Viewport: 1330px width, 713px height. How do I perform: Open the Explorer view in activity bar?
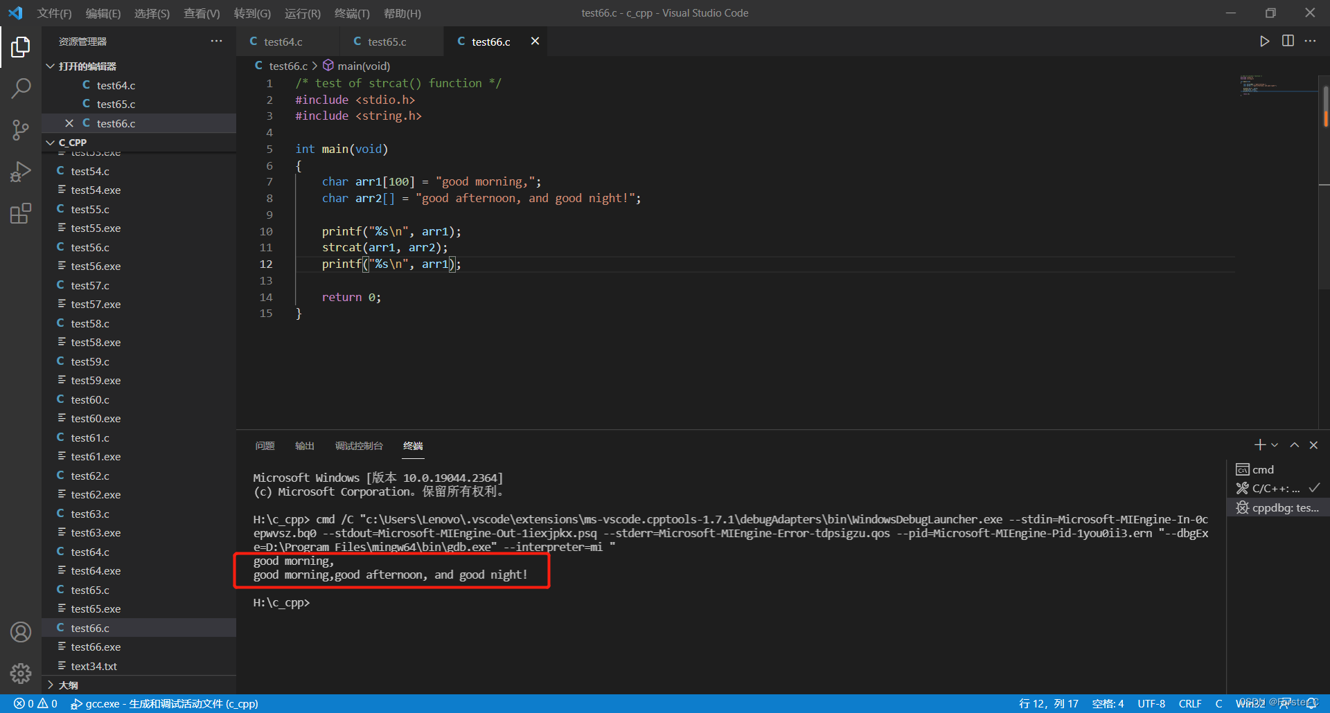[21, 47]
